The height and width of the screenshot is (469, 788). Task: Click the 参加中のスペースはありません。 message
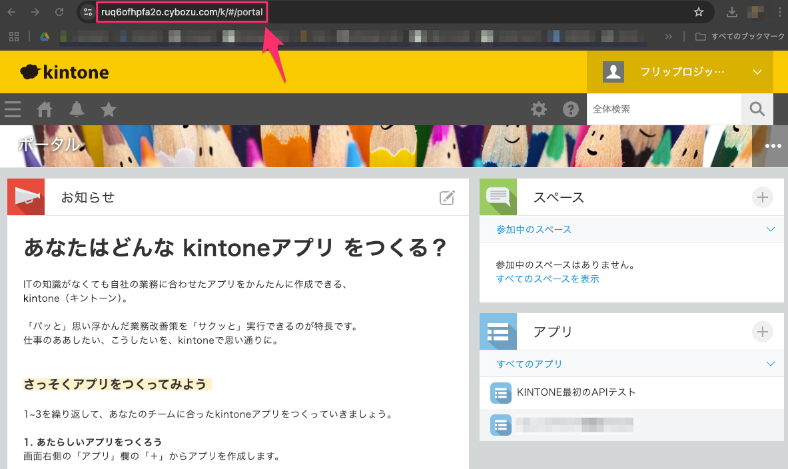tap(566, 264)
